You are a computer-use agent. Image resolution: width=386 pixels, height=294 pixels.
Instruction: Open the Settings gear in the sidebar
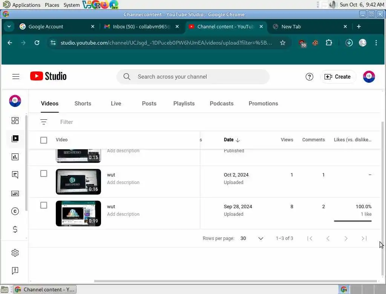pos(15,252)
